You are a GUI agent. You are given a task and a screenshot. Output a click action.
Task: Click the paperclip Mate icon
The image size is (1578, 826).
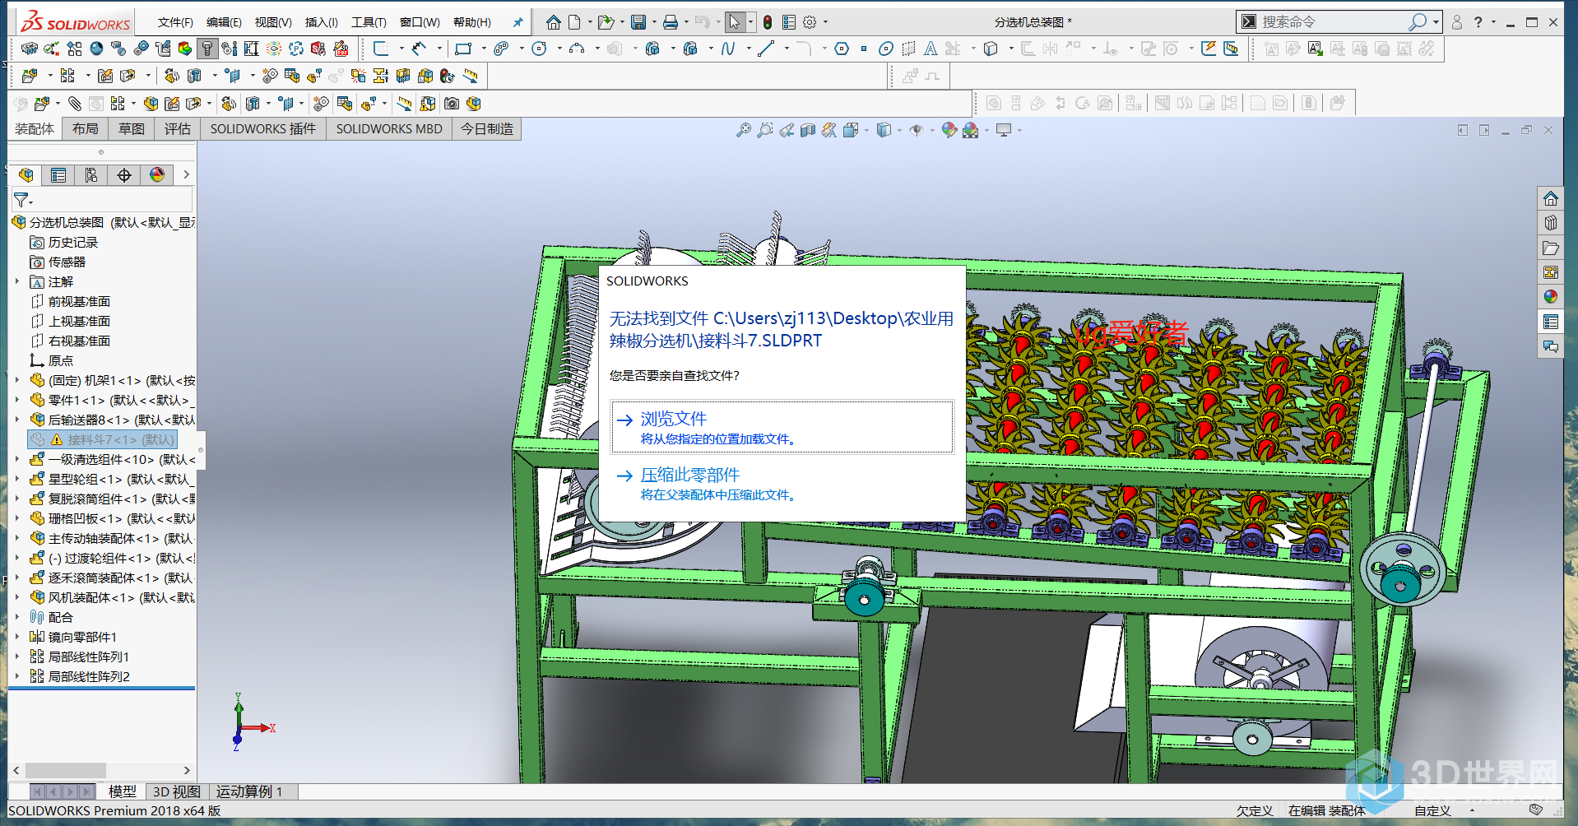point(75,104)
